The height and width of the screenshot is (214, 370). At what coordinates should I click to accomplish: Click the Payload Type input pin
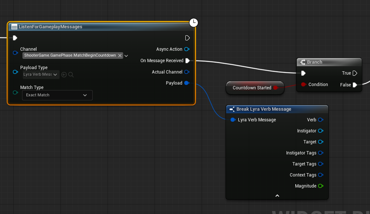coord(15,72)
